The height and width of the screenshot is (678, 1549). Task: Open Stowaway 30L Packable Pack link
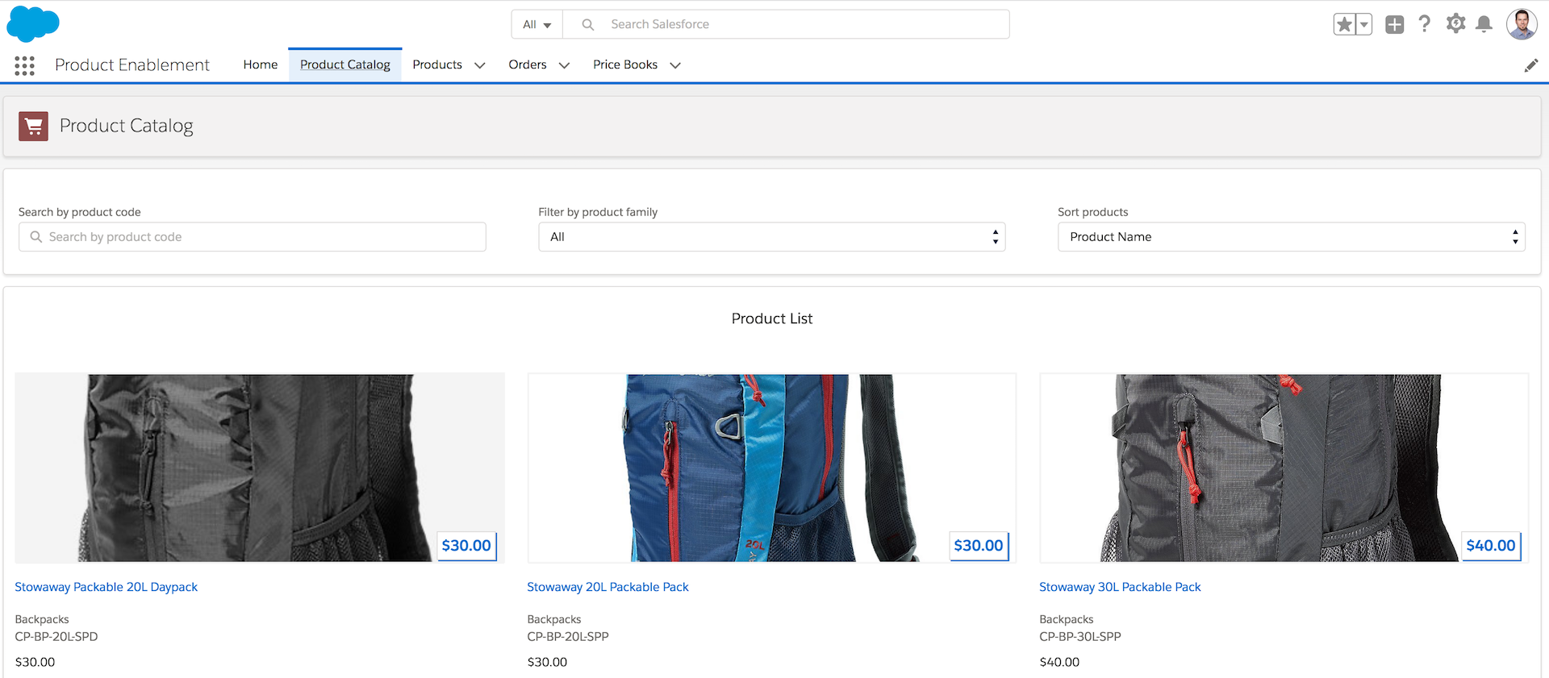[1120, 587]
